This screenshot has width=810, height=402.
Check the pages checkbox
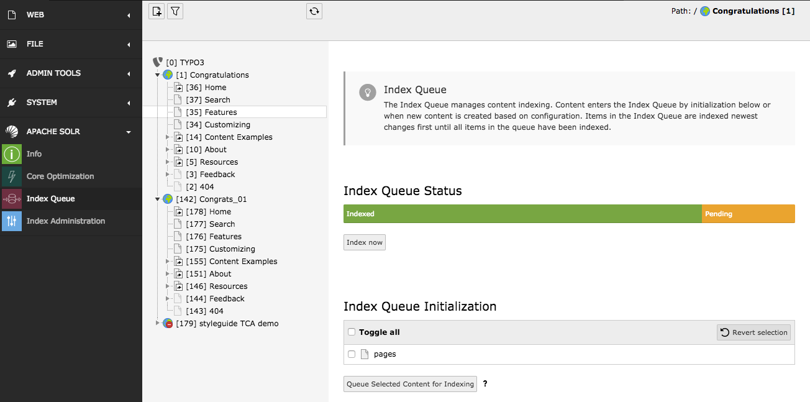tap(352, 354)
